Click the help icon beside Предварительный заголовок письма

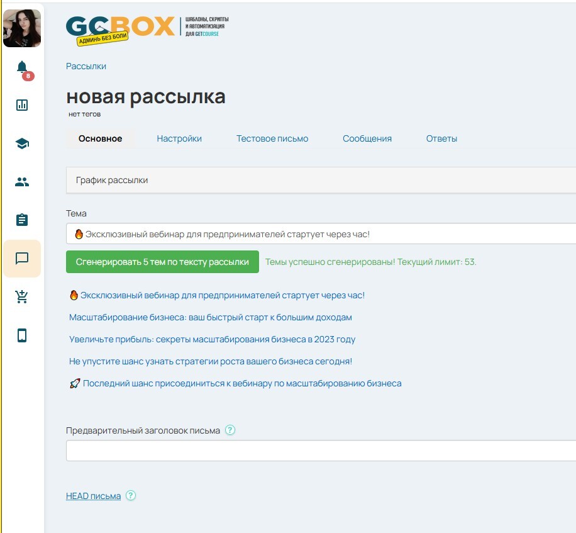[230, 430]
